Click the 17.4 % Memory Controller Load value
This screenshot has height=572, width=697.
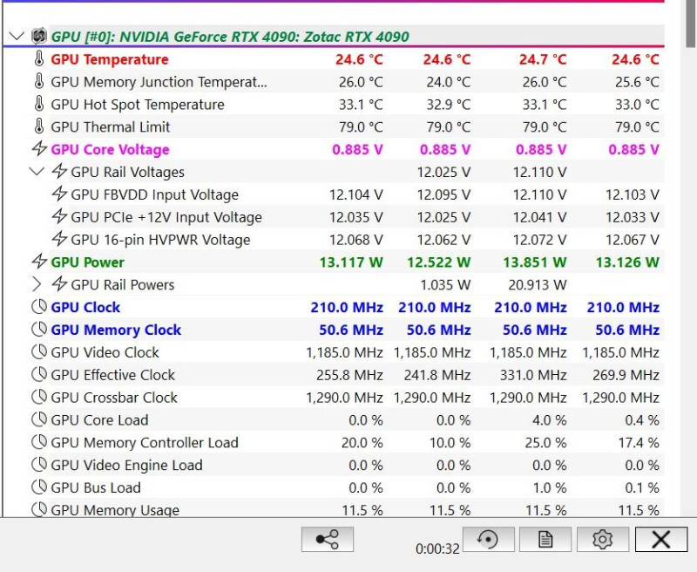point(639,443)
